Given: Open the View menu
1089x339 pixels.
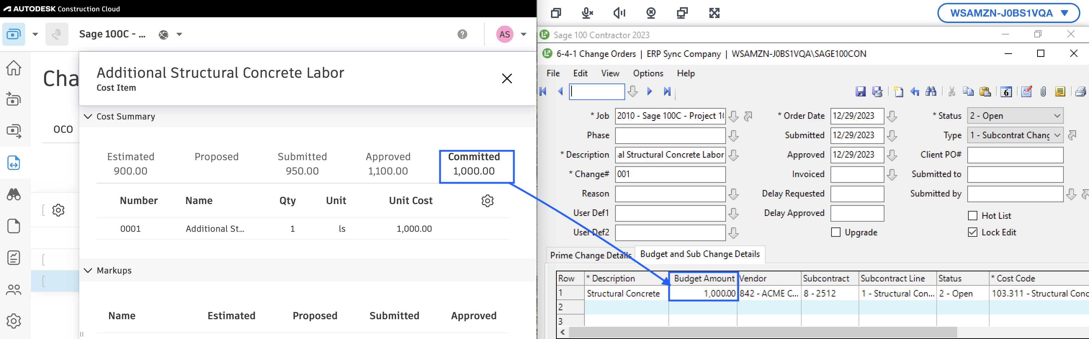Looking at the screenshot, I should [x=610, y=73].
